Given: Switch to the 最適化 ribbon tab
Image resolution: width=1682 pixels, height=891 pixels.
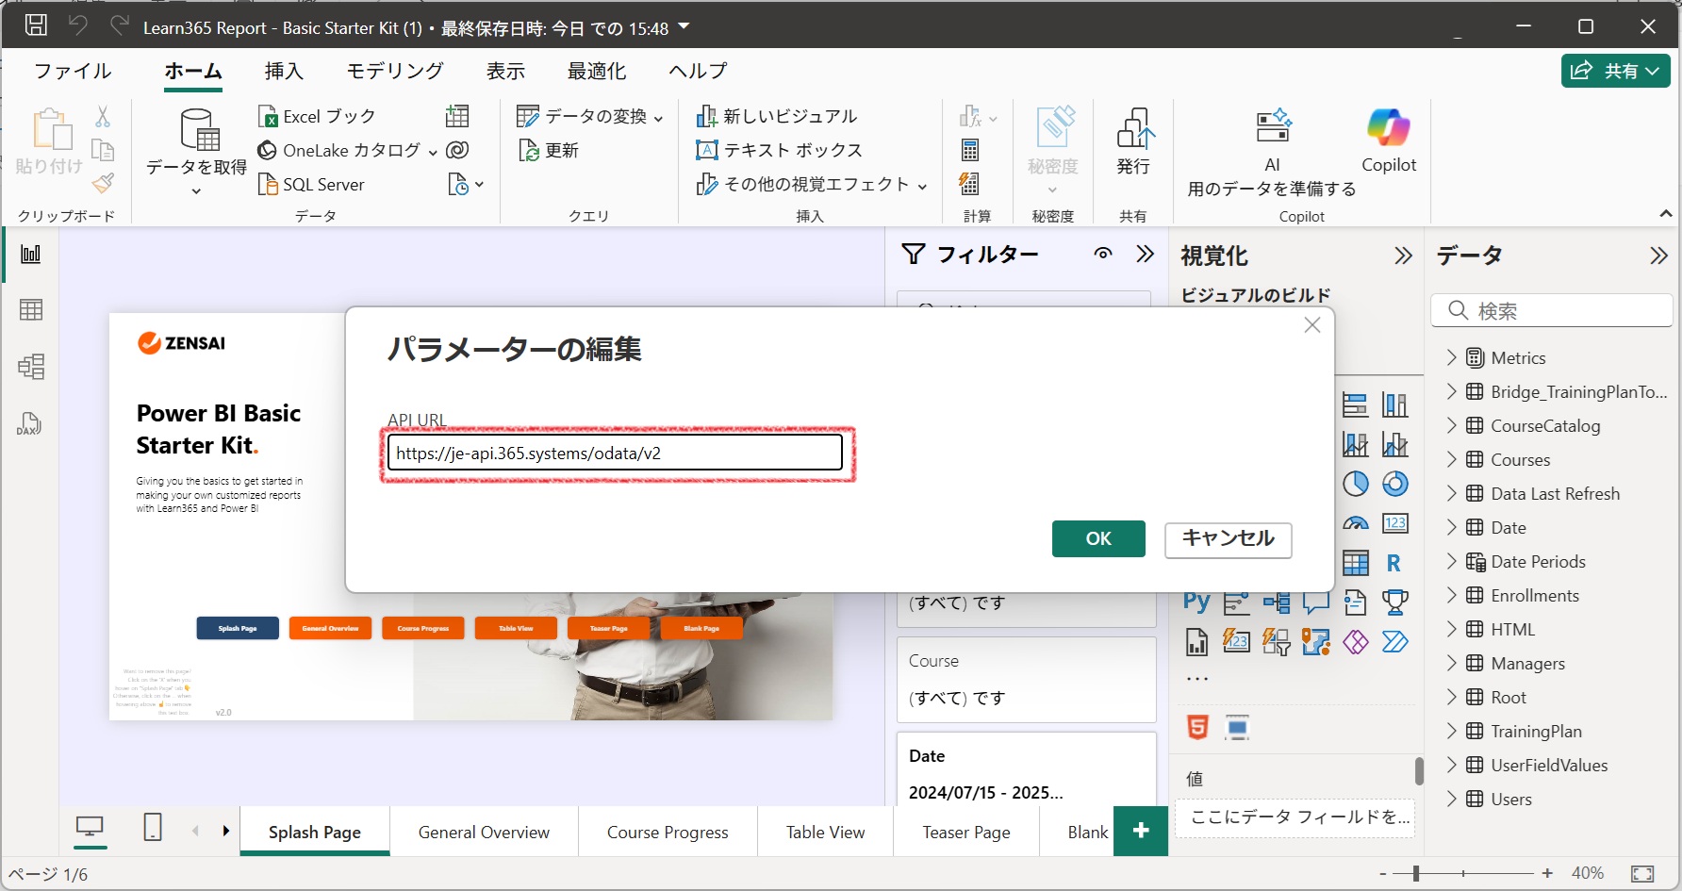Looking at the screenshot, I should click(x=597, y=71).
